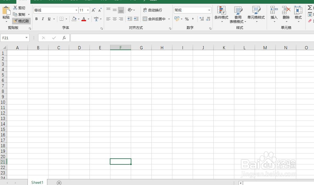
Task: Click horizontal scrollbar left arrow
Action: tap(241, 183)
